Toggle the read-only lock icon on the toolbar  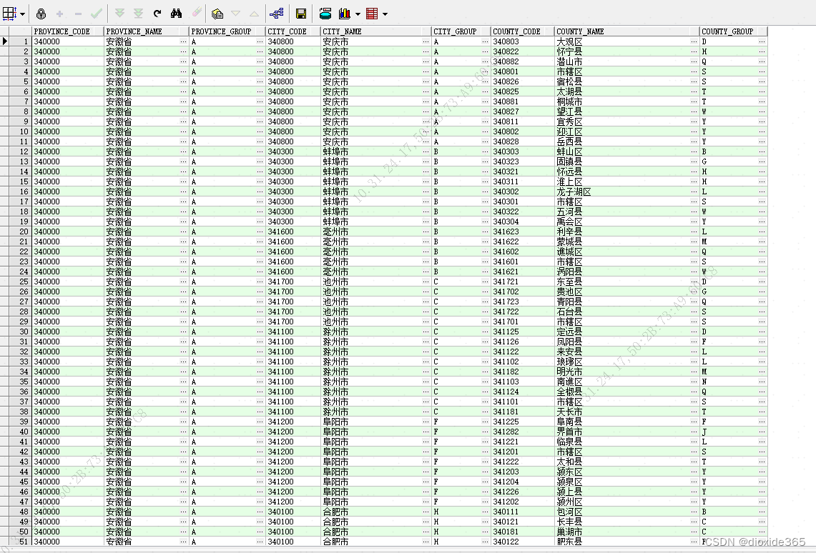[x=41, y=13]
